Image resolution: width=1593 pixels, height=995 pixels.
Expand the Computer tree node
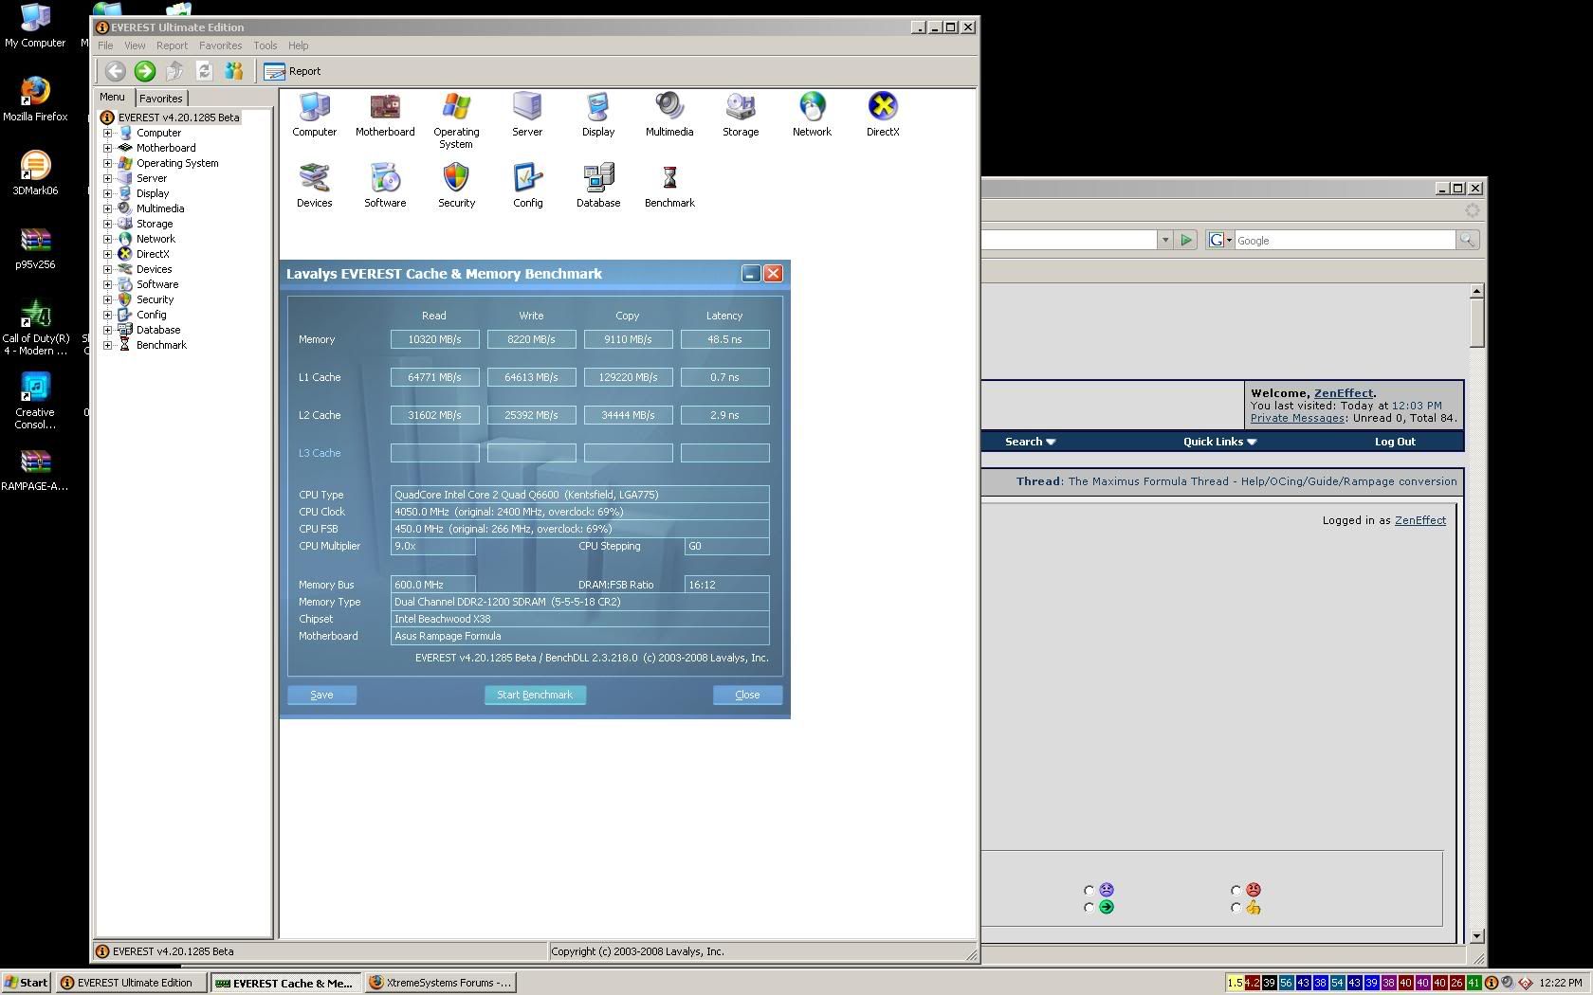[107, 133]
